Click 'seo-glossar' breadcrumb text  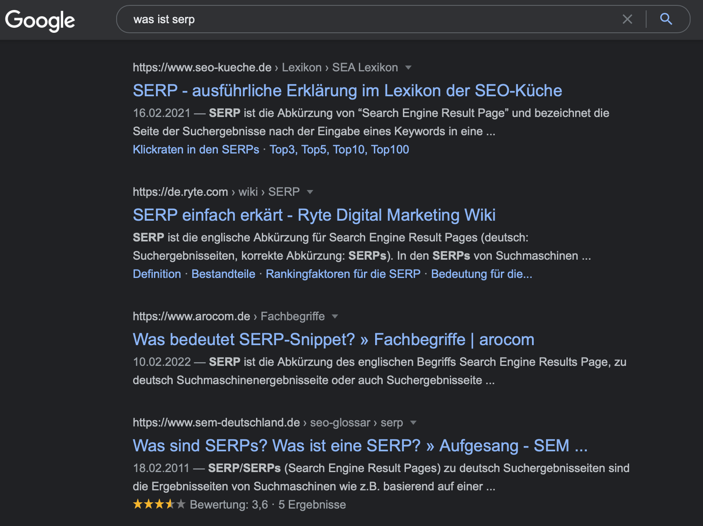(x=340, y=422)
